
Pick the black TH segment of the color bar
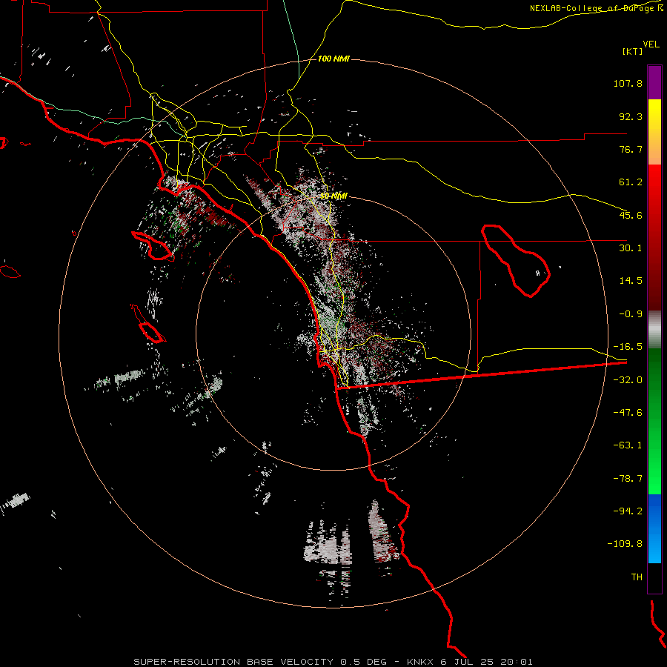point(654,577)
